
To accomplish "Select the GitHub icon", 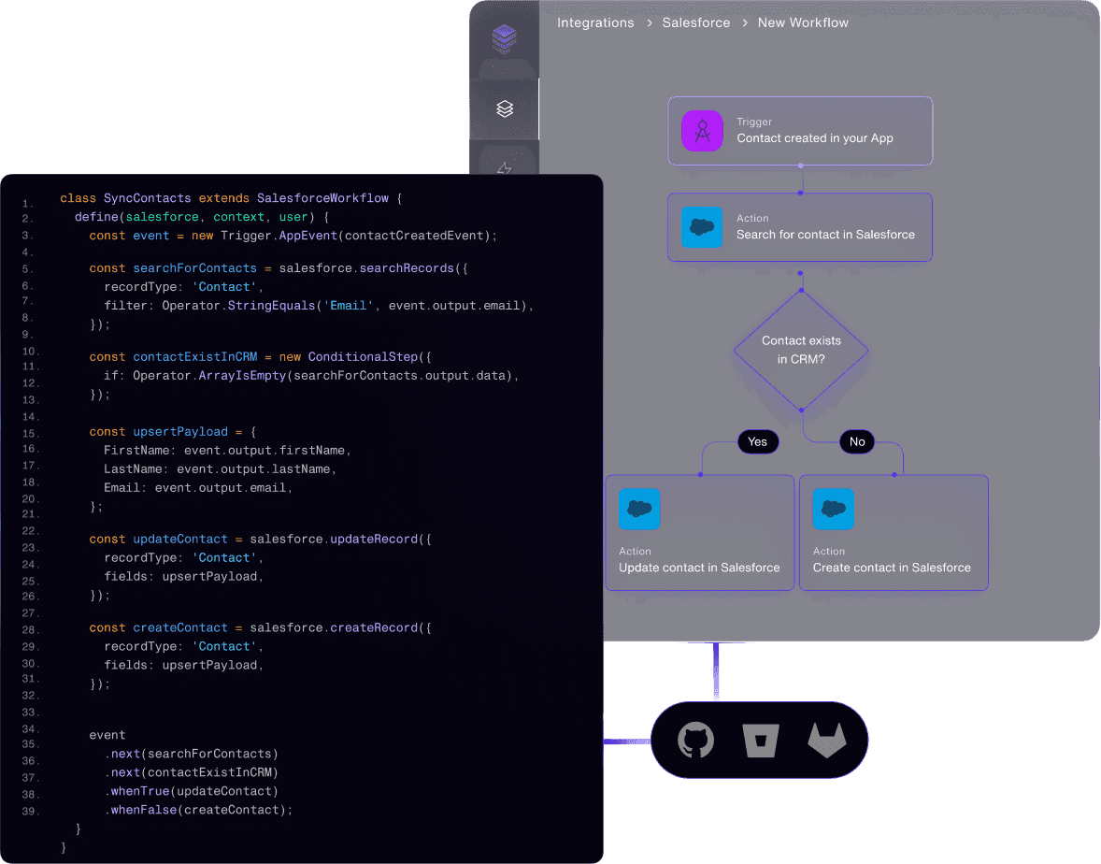I will (695, 740).
